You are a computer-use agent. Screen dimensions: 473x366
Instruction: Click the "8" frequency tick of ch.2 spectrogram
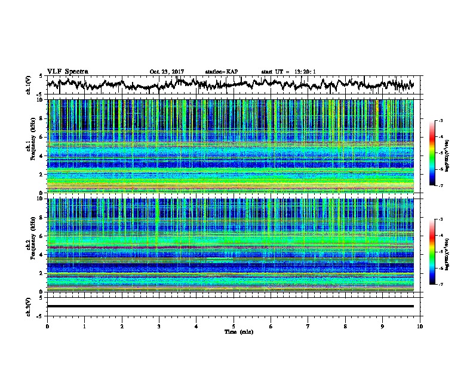pyautogui.click(x=42, y=218)
